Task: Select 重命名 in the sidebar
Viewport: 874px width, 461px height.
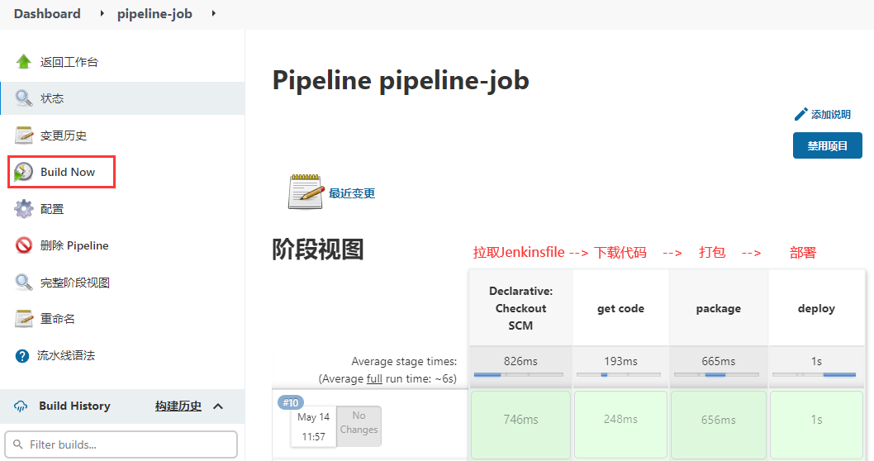Action: 57,319
